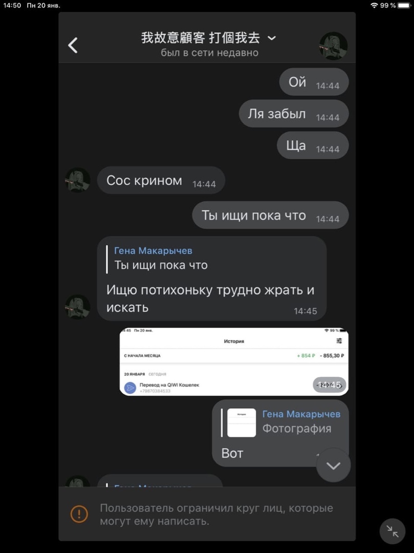Select the 'Ой' message bubble
Image resolution: width=414 pixels, height=553 pixels.
point(314,82)
